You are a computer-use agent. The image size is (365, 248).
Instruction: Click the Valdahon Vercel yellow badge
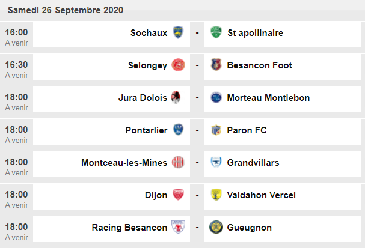(215, 195)
